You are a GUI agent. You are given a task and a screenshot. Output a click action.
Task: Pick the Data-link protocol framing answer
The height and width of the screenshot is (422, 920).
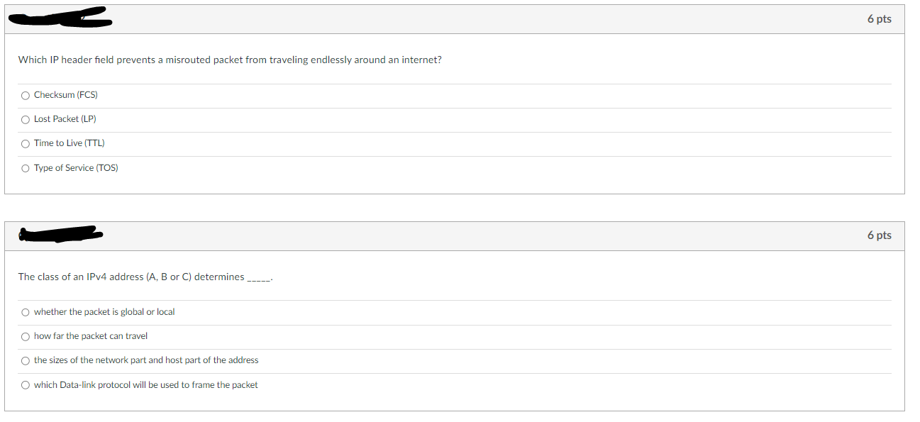click(26, 384)
